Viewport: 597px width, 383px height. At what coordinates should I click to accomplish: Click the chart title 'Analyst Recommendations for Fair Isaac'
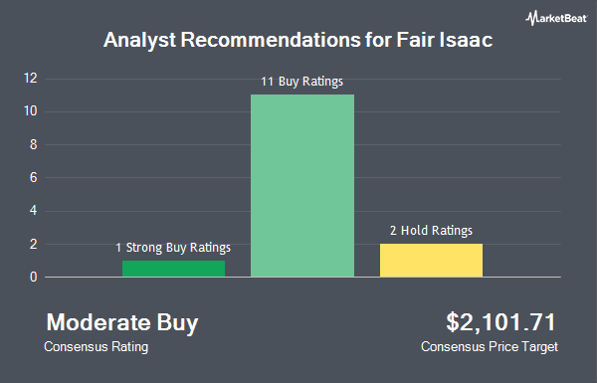tap(298, 40)
